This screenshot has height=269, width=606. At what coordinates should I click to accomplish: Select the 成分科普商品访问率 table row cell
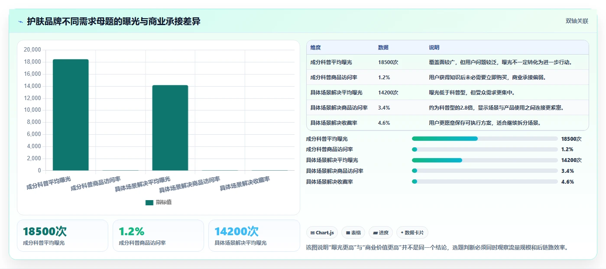(x=334, y=78)
